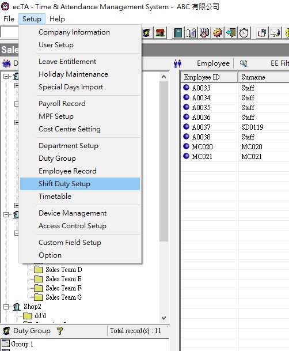Click the tree panel scroll down arrow
The height and width of the screenshot is (351, 289).
[x=164, y=318]
